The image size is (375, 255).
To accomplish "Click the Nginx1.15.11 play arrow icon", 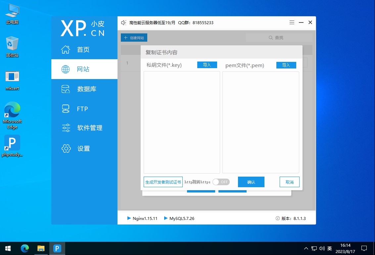I will click(129, 218).
